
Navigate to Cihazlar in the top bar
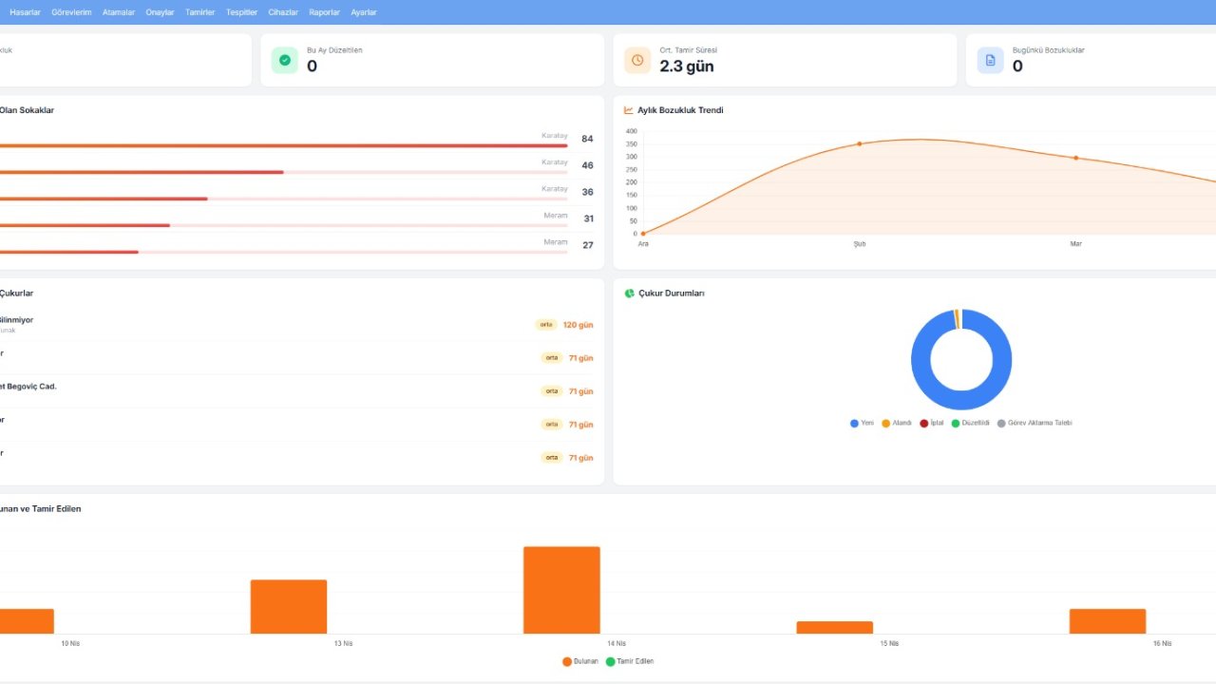pyautogui.click(x=283, y=12)
